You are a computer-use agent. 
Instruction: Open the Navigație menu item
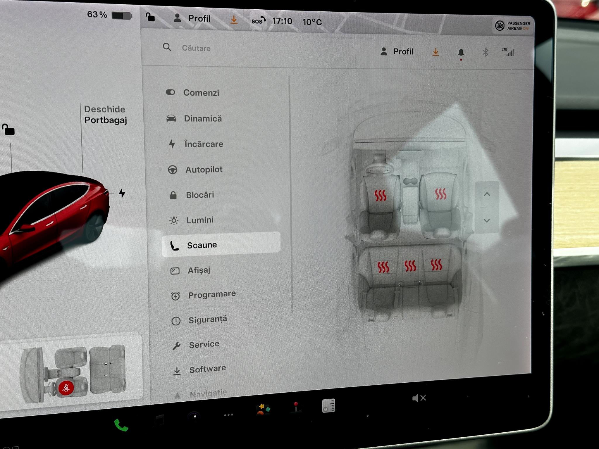(x=201, y=394)
